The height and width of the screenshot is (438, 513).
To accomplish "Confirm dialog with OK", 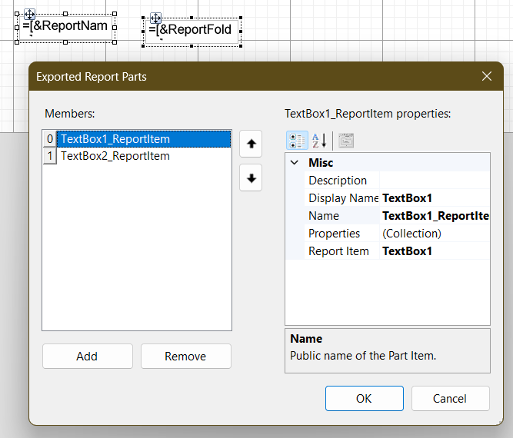I will point(364,399).
